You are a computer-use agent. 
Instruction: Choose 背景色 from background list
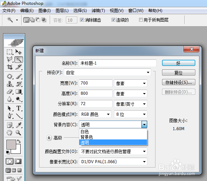pos(113,137)
